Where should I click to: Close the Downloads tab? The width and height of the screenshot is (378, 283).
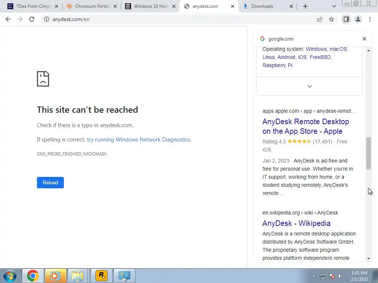(x=291, y=6)
